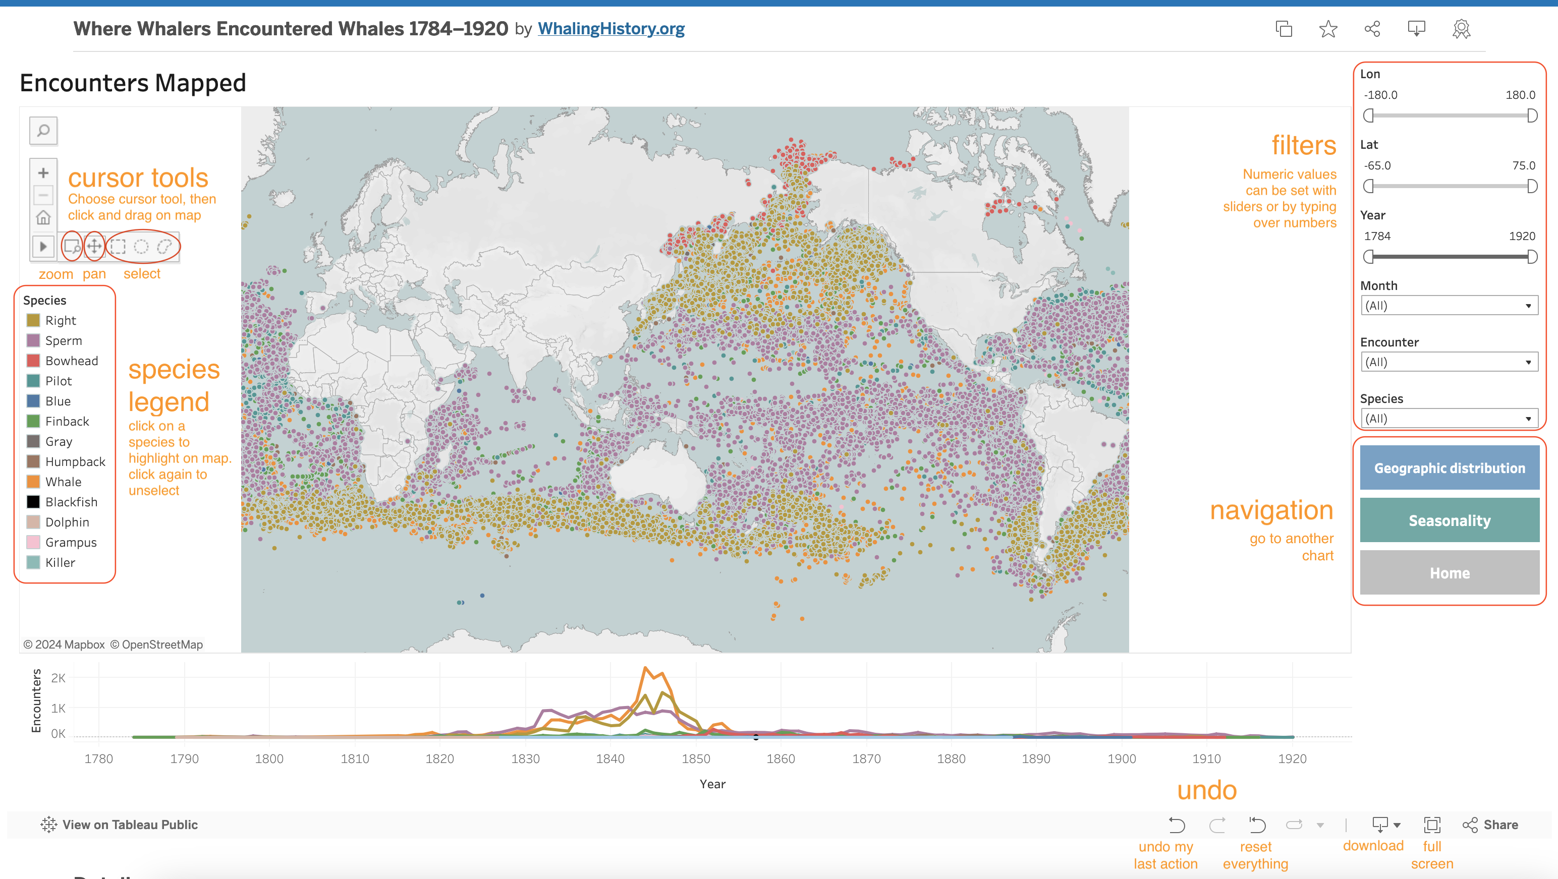This screenshot has height=879, width=1558.
Task: Toggle Sperm species highlight in legend
Action: pos(63,340)
